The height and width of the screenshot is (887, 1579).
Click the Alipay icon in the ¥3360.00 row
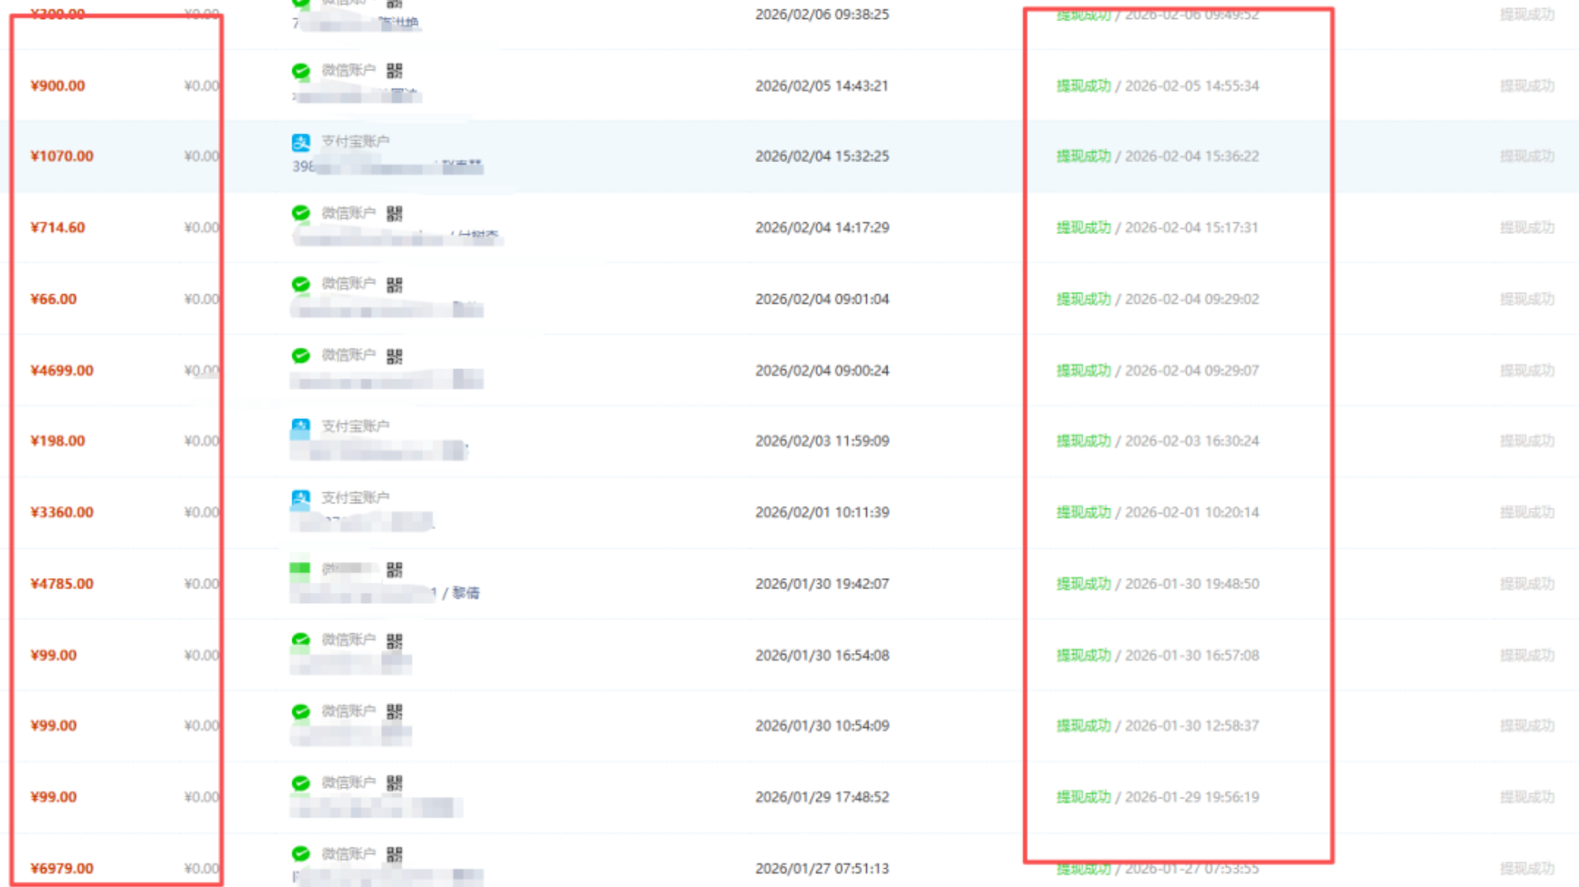pos(300,499)
